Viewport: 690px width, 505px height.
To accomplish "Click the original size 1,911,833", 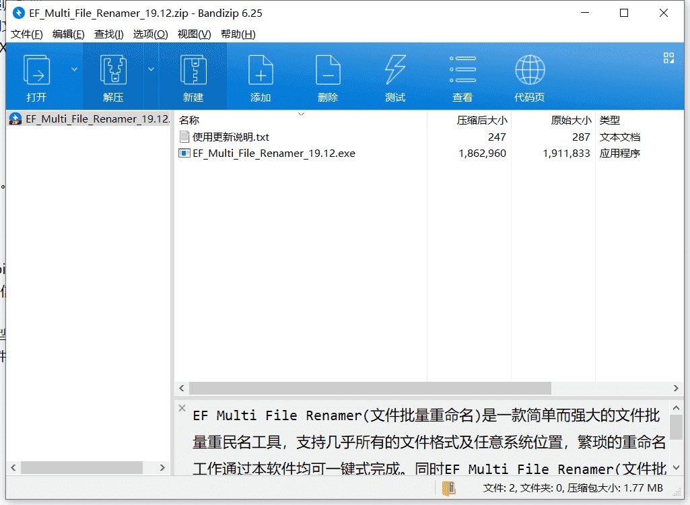I will click(566, 154).
